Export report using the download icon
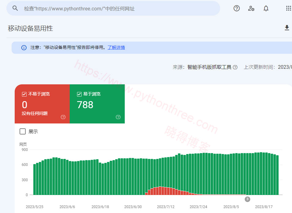The width and height of the screenshot is (292, 213). (287, 28)
